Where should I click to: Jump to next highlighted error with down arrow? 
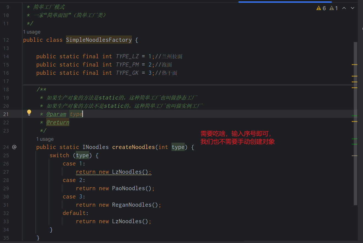click(353, 8)
